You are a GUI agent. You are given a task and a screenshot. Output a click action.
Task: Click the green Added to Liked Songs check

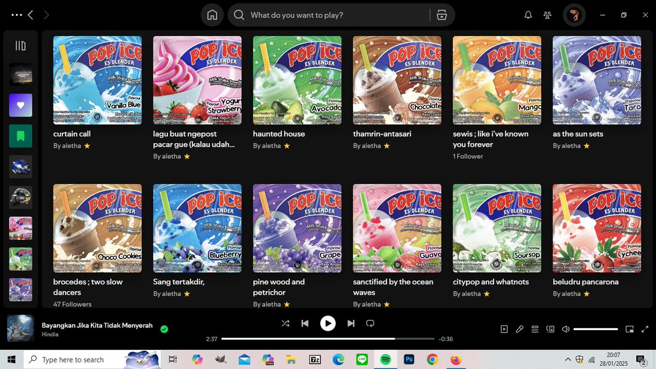[164, 329]
